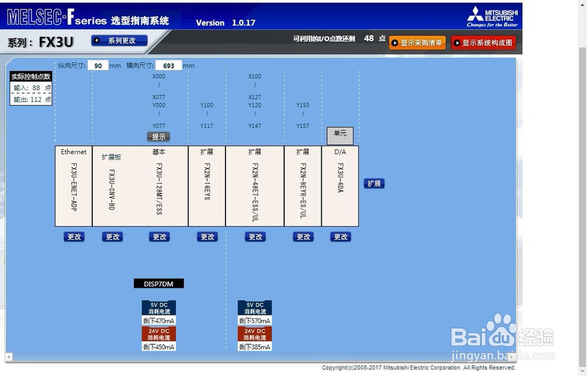The width and height of the screenshot is (587, 376).
Task: Click the 剩下450mA 24V DC value
Action: (x=158, y=347)
